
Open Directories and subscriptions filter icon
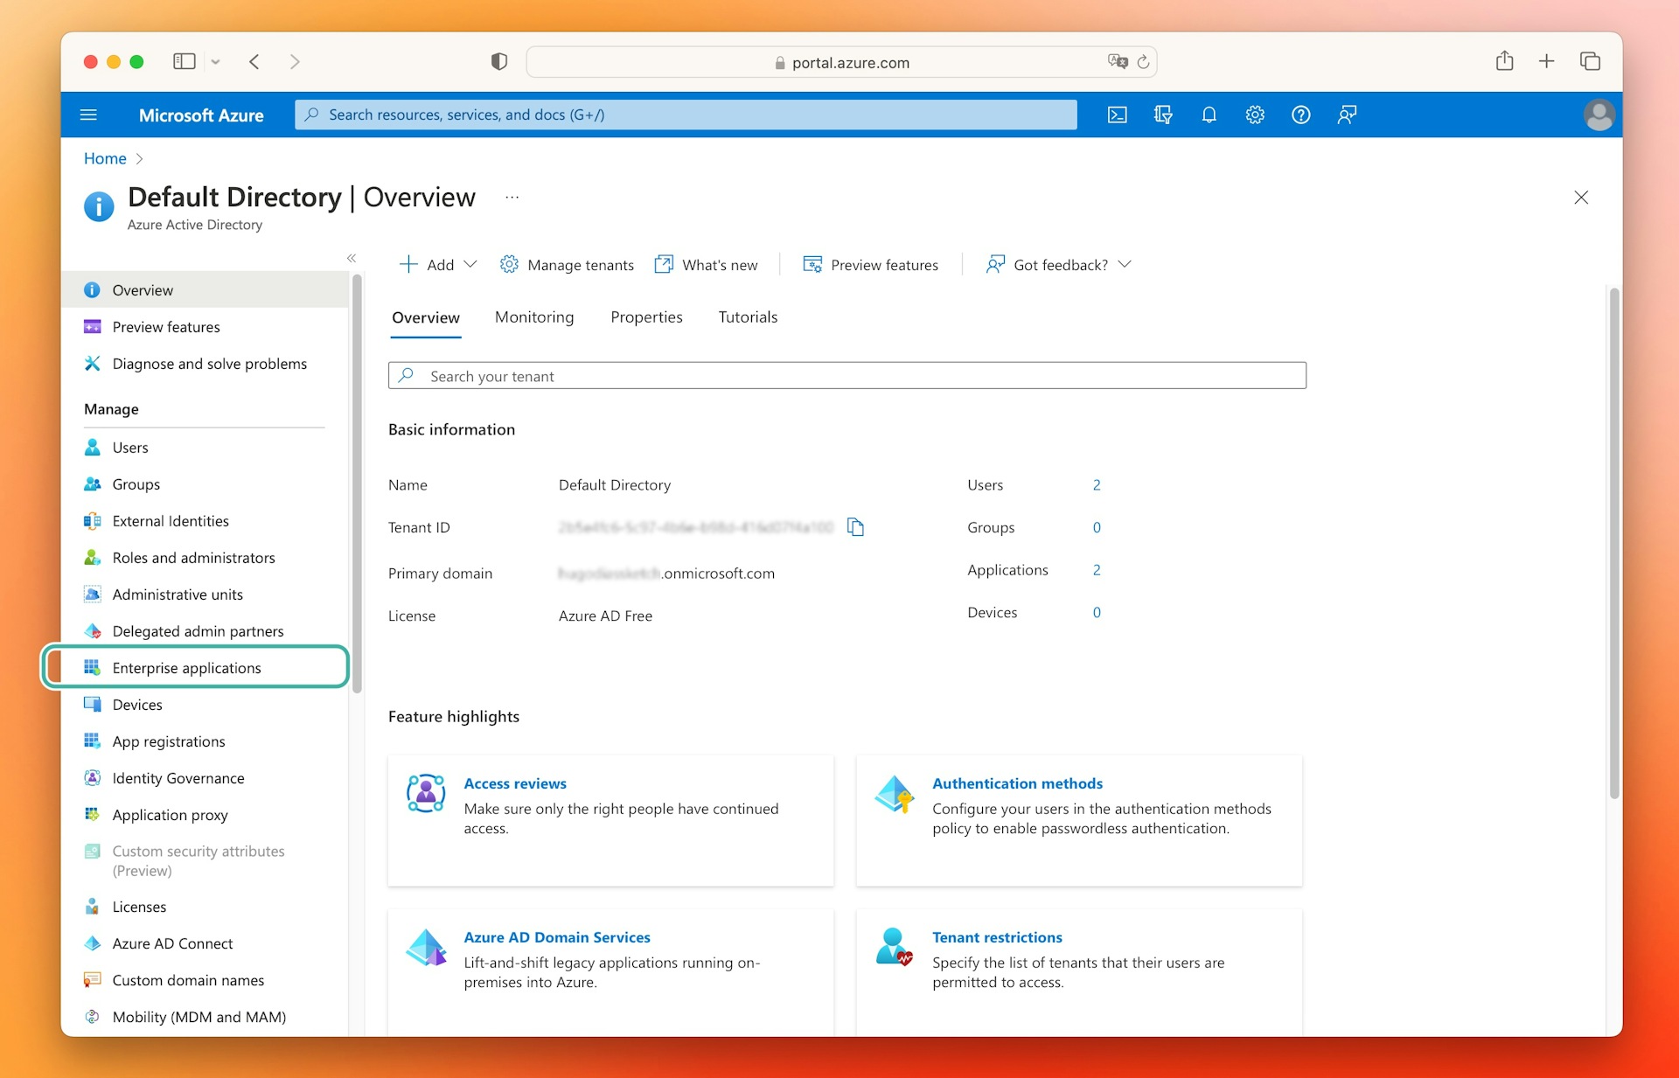1163,115
